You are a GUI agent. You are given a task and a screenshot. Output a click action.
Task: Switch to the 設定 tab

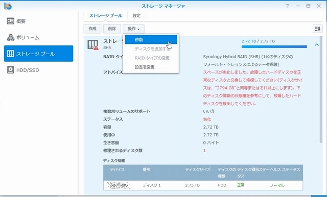pyautogui.click(x=136, y=16)
